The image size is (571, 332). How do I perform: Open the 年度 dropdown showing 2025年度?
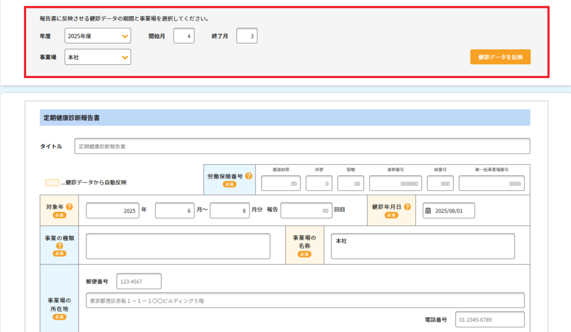coord(98,36)
